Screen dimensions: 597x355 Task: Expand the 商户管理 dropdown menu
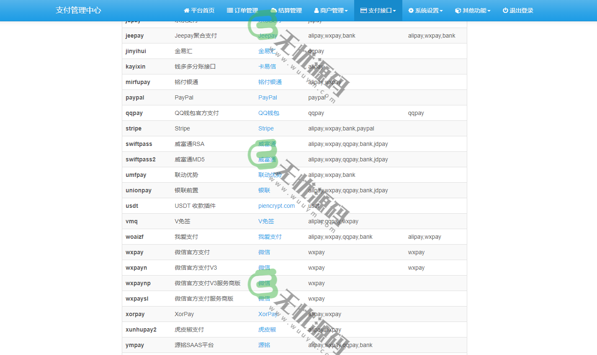331,10
